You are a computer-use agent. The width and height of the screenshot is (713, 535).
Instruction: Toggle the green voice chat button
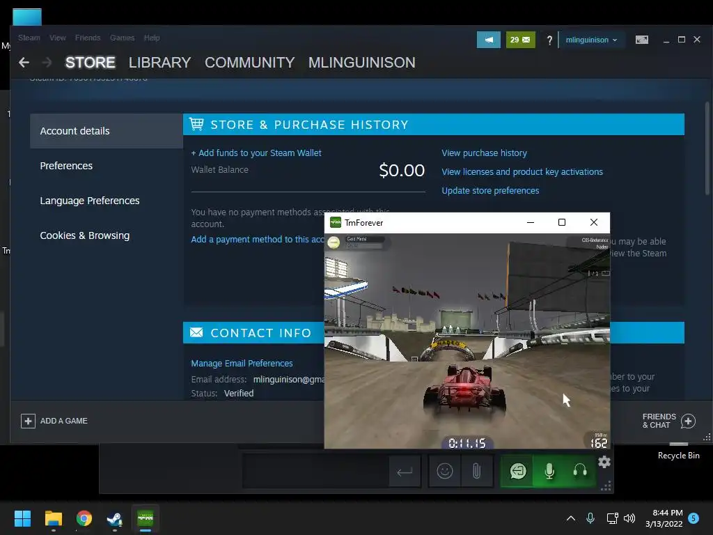click(518, 472)
